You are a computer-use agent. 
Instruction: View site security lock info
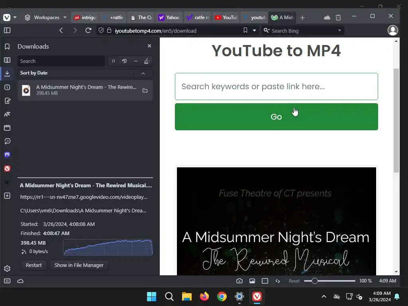point(109,30)
